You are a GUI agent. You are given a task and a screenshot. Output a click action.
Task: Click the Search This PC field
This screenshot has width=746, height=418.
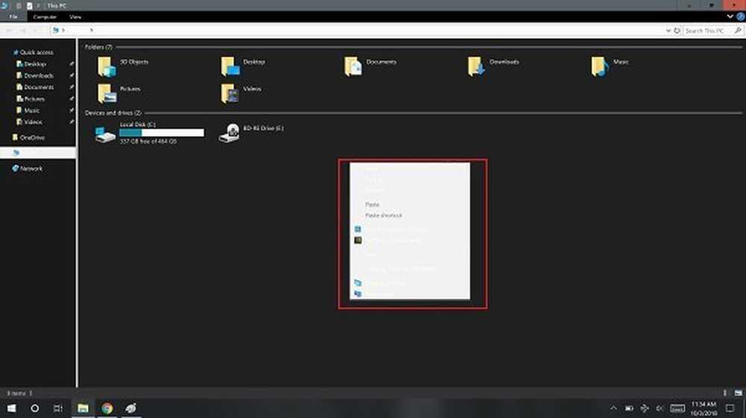[707, 31]
